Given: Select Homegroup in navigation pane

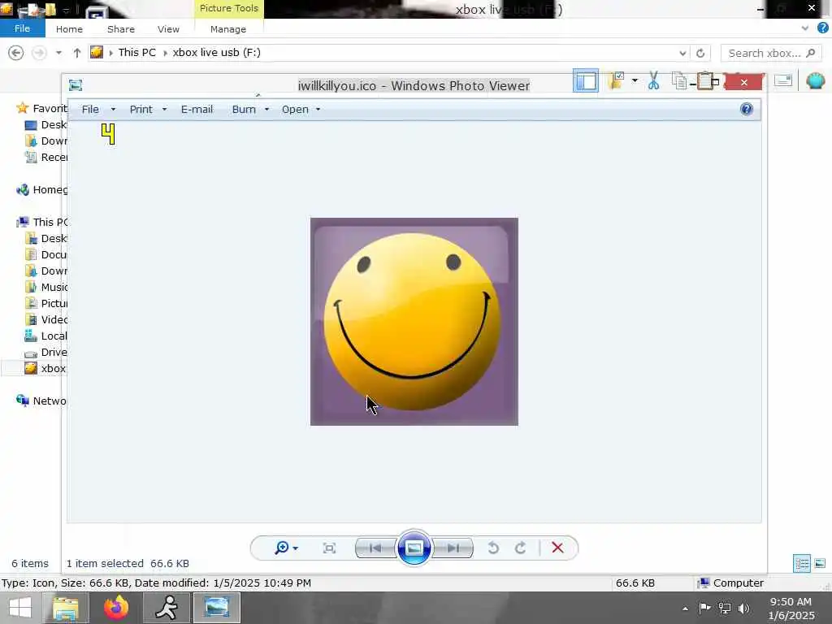Looking at the screenshot, I should click(42, 190).
